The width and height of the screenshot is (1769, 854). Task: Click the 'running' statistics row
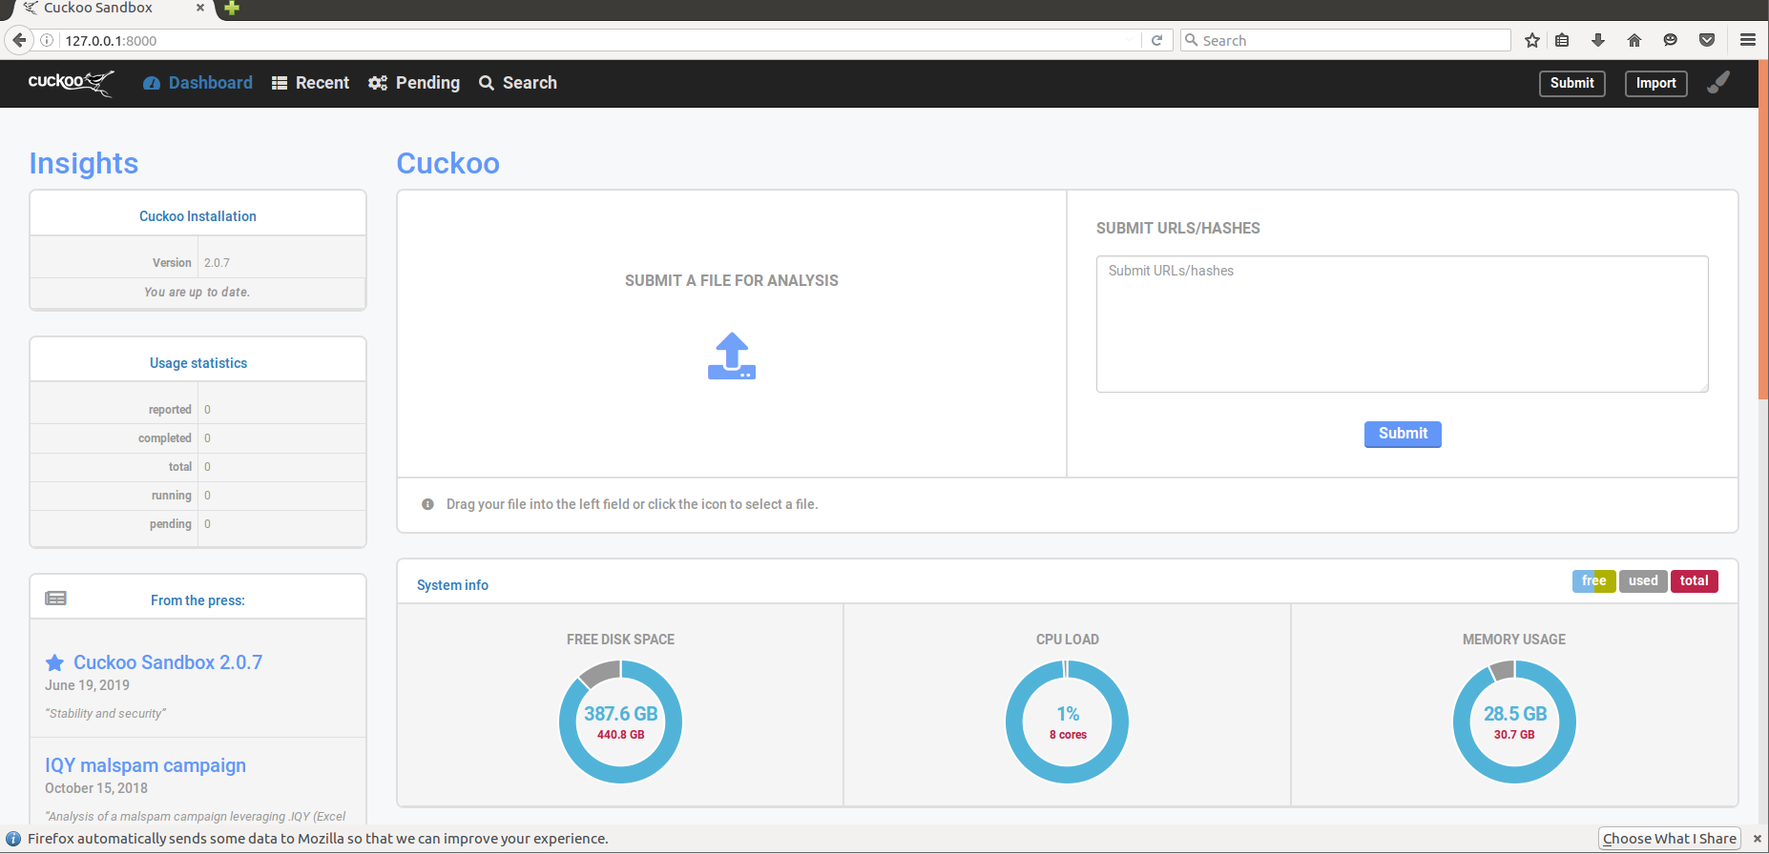tap(198, 496)
